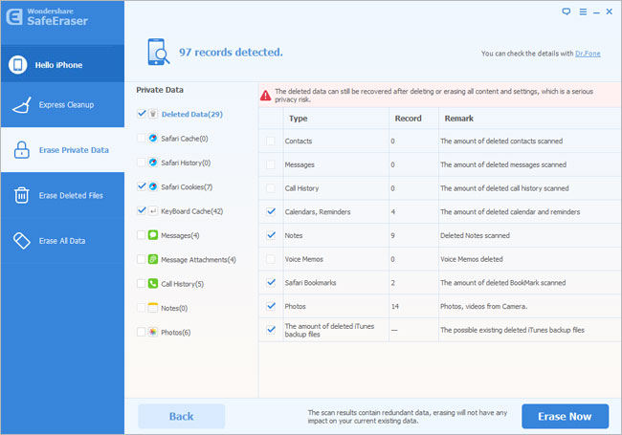
Task: Click the Back button
Action: click(181, 417)
